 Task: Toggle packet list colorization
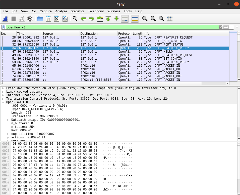[x=135, y=19]
